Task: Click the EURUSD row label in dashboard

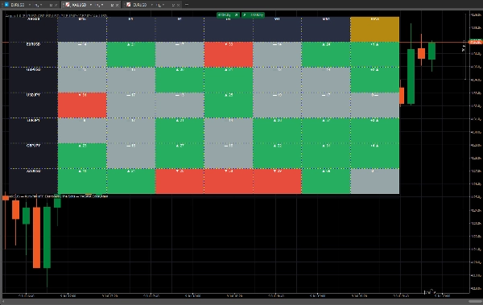Action: pyautogui.click(x=33, y=44)
